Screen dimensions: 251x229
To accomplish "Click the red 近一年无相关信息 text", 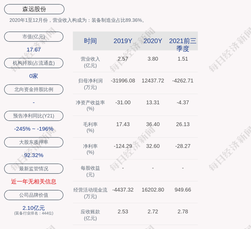I will [34, 182].
